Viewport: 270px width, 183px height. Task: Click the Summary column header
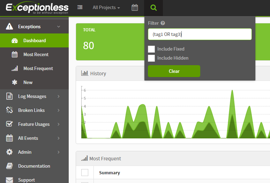(x=110, y=173)
